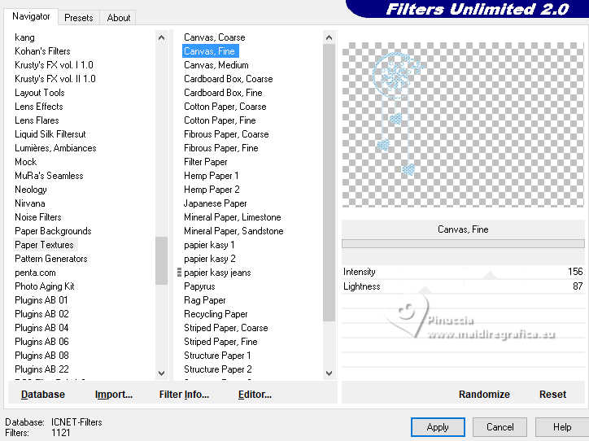Viewport: 589px width, 441px height.
Task: Select Kohan's Filters category
Action: 42,51
